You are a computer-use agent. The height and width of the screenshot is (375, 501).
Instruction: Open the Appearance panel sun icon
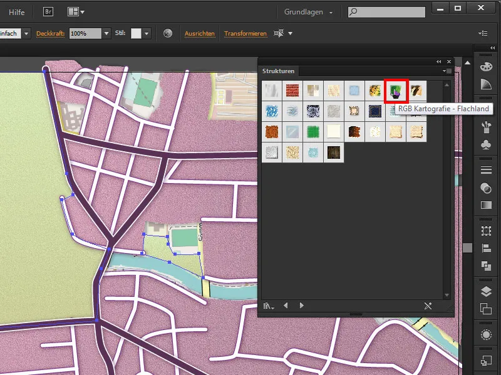pyautogui.click(x=486, y=335)
